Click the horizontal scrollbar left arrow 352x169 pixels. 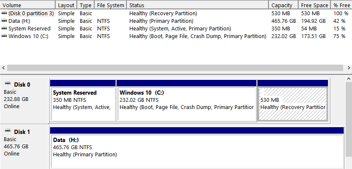[3, 68]
